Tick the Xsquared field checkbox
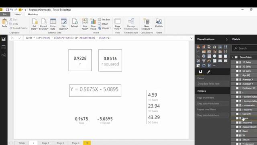Image resolution: width=257 pixels, height=145 pixels. [237, 122]
